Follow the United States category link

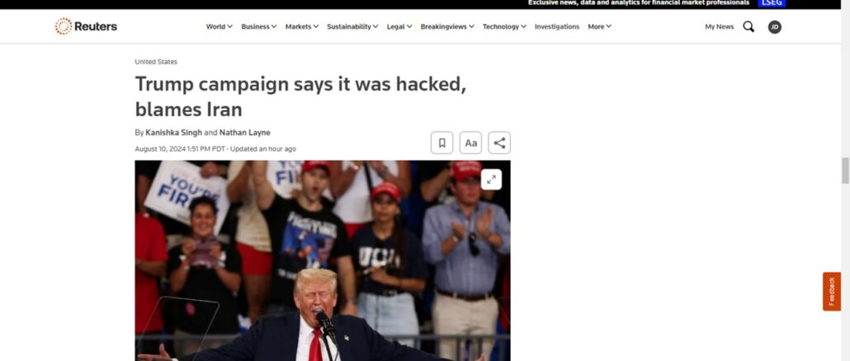pos(156,62)
